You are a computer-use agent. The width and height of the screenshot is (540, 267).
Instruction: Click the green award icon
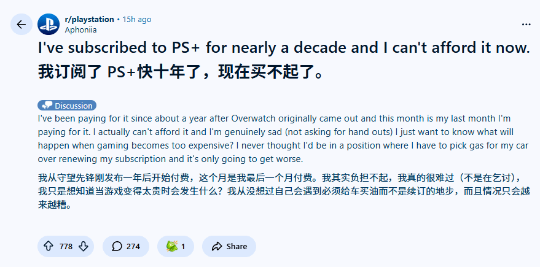tap(171, 246)
